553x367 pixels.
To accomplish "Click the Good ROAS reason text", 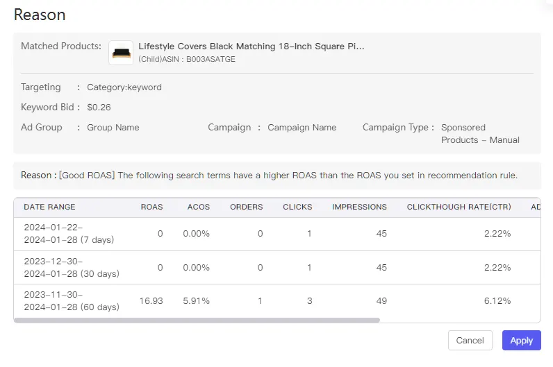I will 288,176.
